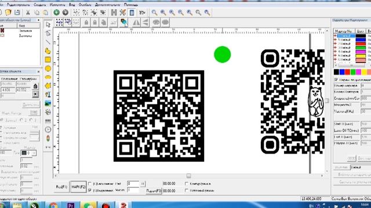The width and height of the screenshot is (371, 208).
Task: Toggle the size aspect ratio lock icon
Action: click(x=35, y=86)
